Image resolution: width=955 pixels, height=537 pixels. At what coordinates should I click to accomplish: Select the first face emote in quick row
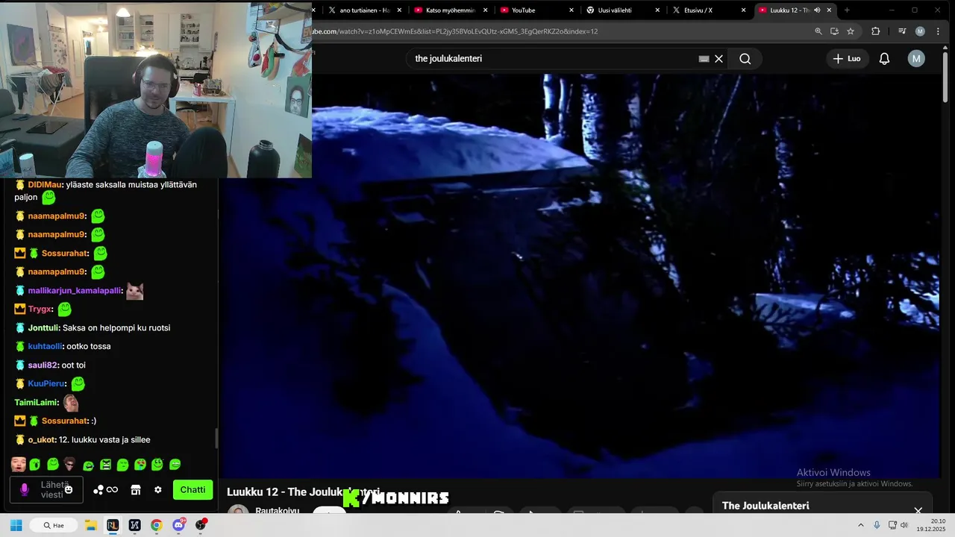[19, 465]
